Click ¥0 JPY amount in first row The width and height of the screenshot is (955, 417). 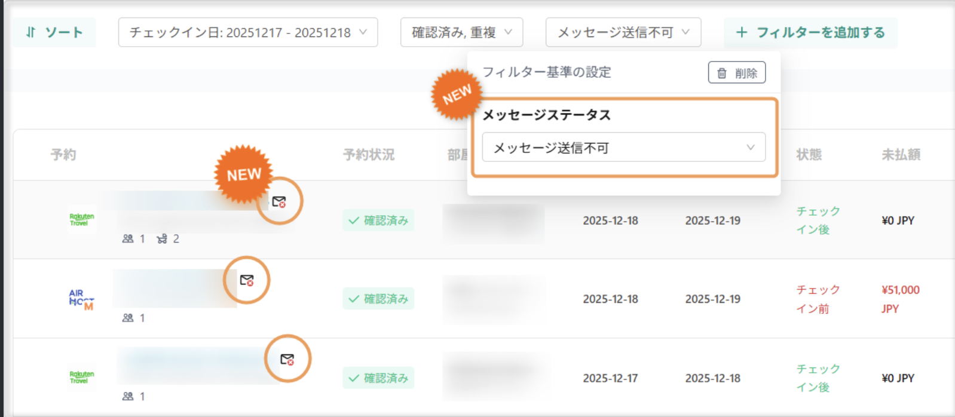click(898, 220)
